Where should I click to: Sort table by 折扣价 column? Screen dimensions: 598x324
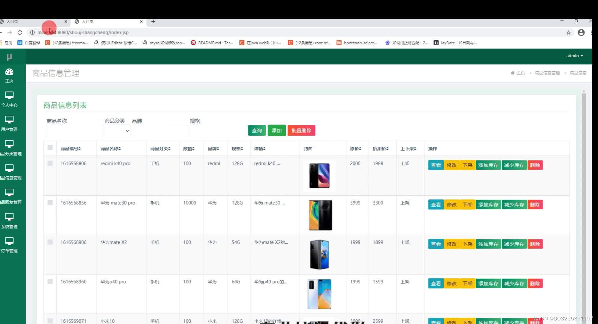tap(381, 148)
